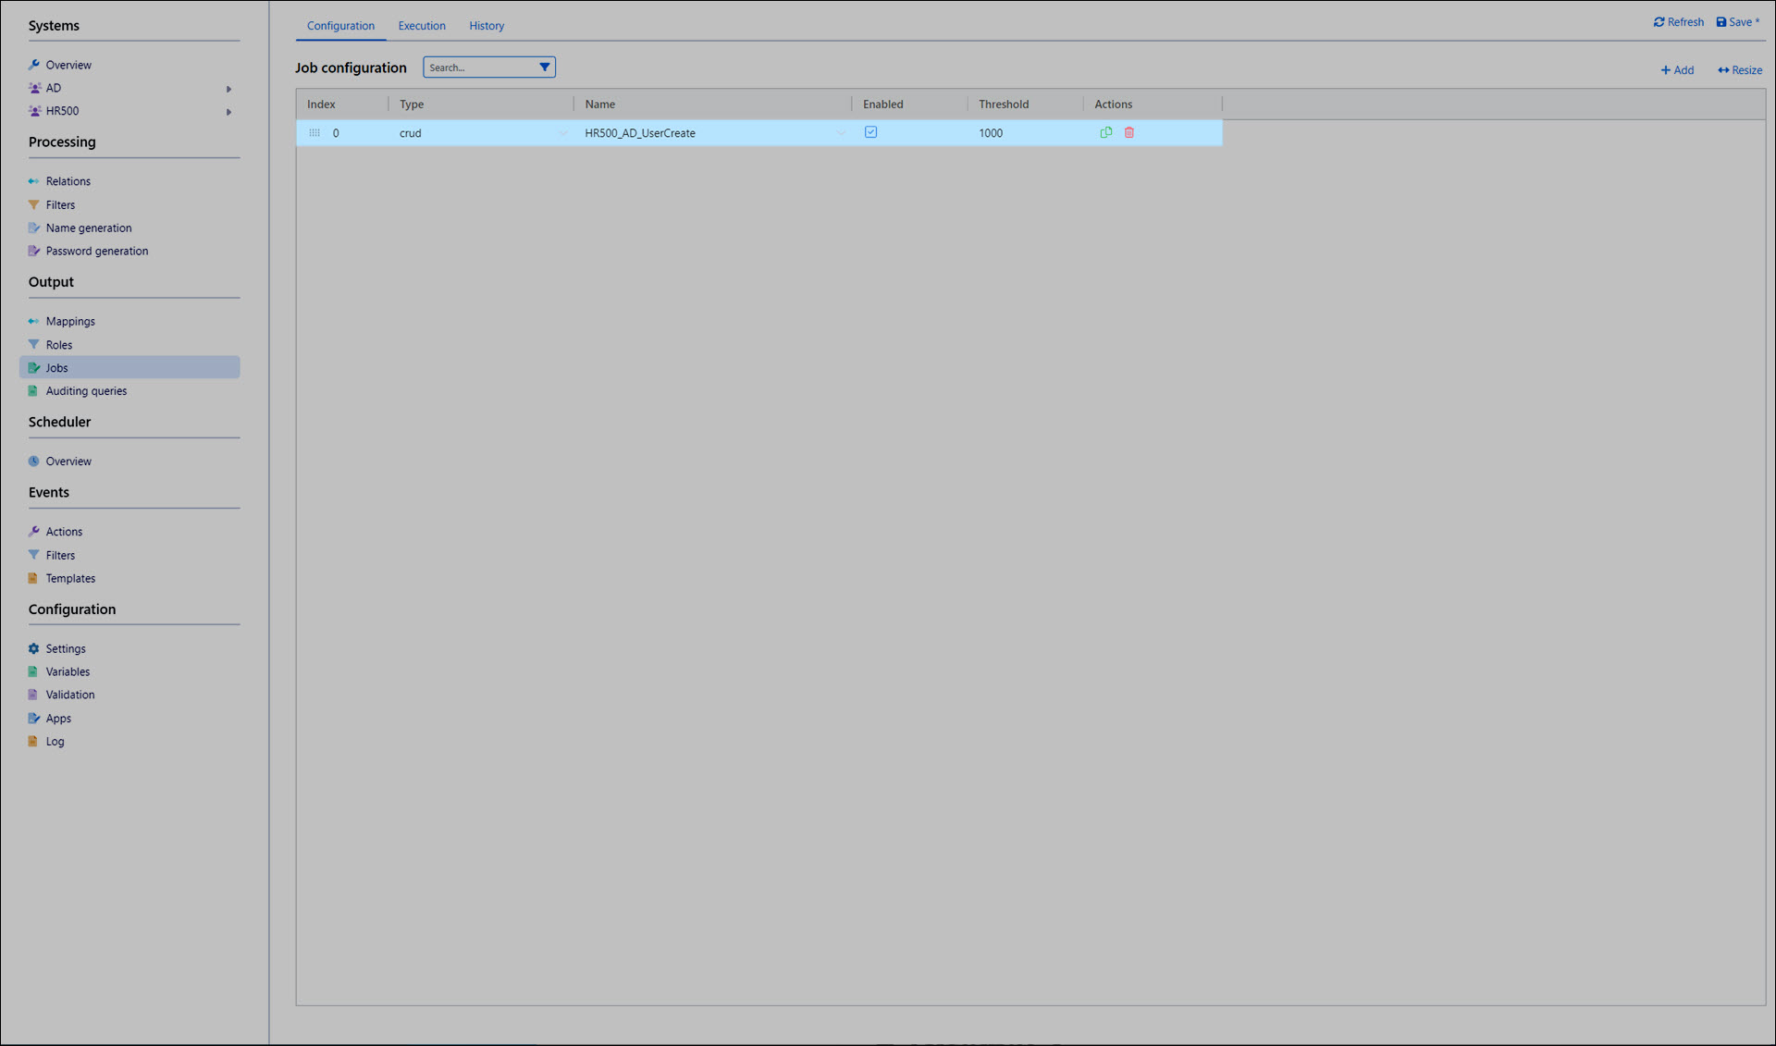Expand the AD system submenu

[228, 89]
